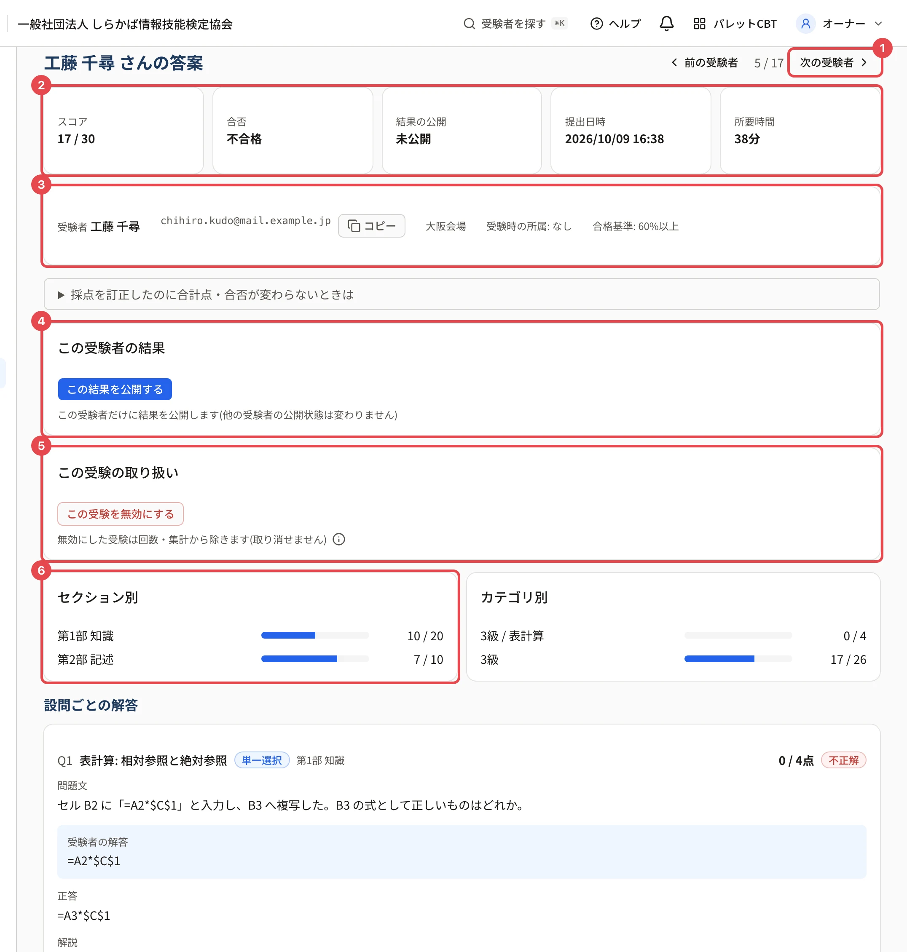Viewport: 907px width, 952px height.
Task: Click organization name しらかば情報技能検定協会
Action: 125,24
